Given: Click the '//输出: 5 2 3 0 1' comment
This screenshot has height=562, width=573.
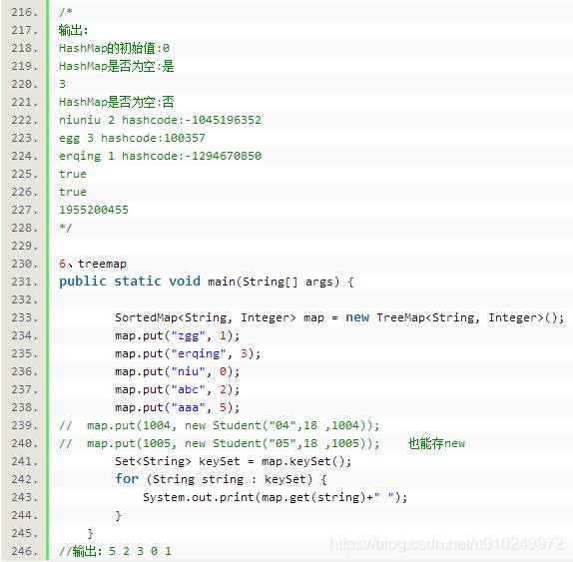Looking at the screenshot, I should pos(115,551).
